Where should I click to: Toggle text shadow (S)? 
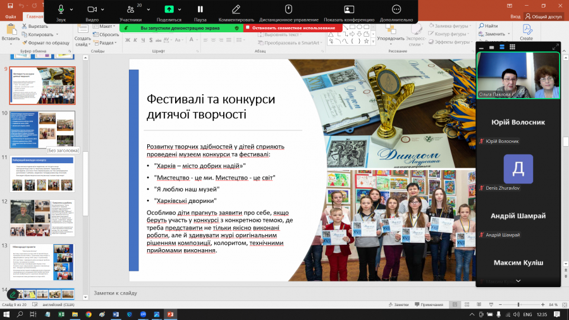[150, 40]
